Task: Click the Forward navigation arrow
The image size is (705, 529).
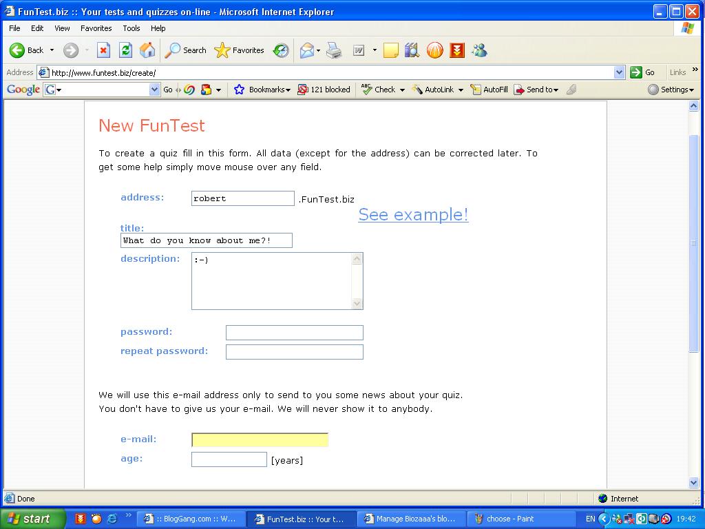Action: click(71, 50)
